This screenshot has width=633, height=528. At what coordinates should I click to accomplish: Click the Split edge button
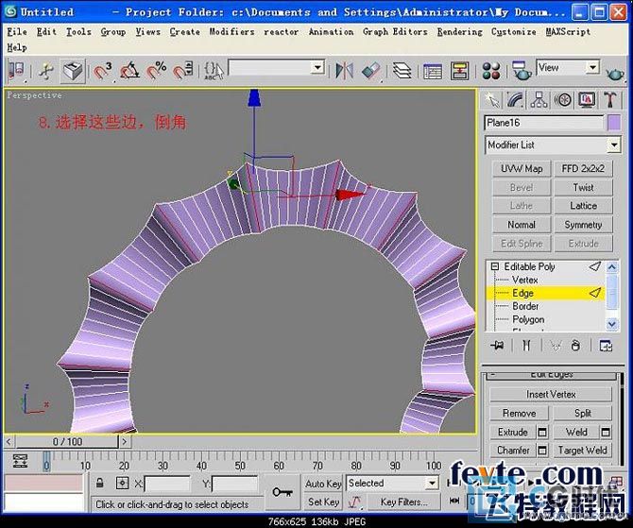point(583,414)
